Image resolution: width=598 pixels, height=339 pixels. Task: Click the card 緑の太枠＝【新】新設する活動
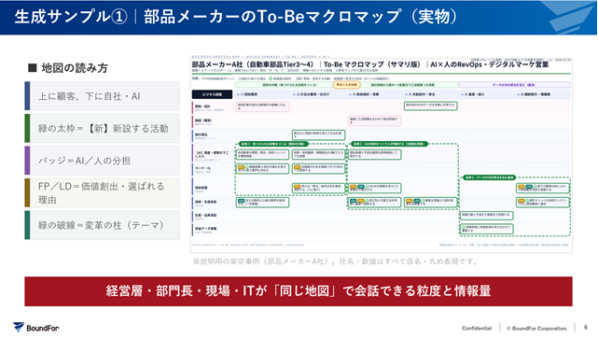pos(103,128)
